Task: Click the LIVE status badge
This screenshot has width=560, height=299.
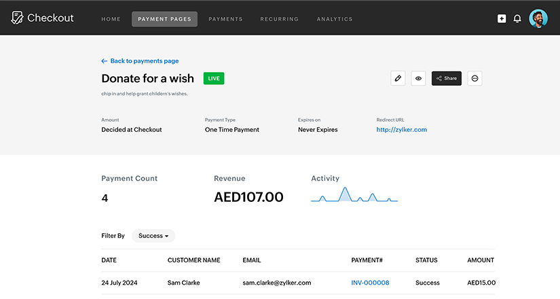Action: pyautogui.click(x=214, y=78)
